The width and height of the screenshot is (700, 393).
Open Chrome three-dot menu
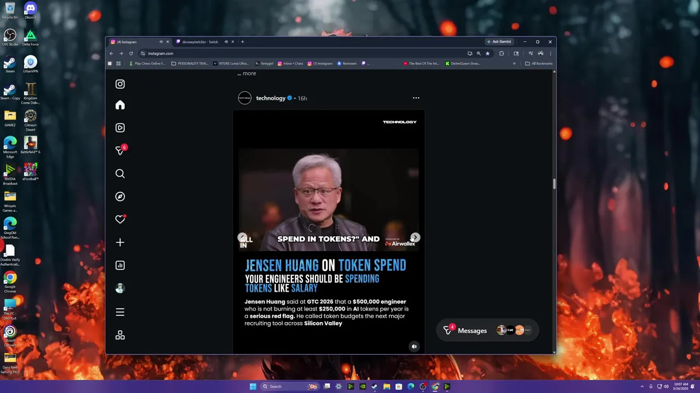pos(550,53)
